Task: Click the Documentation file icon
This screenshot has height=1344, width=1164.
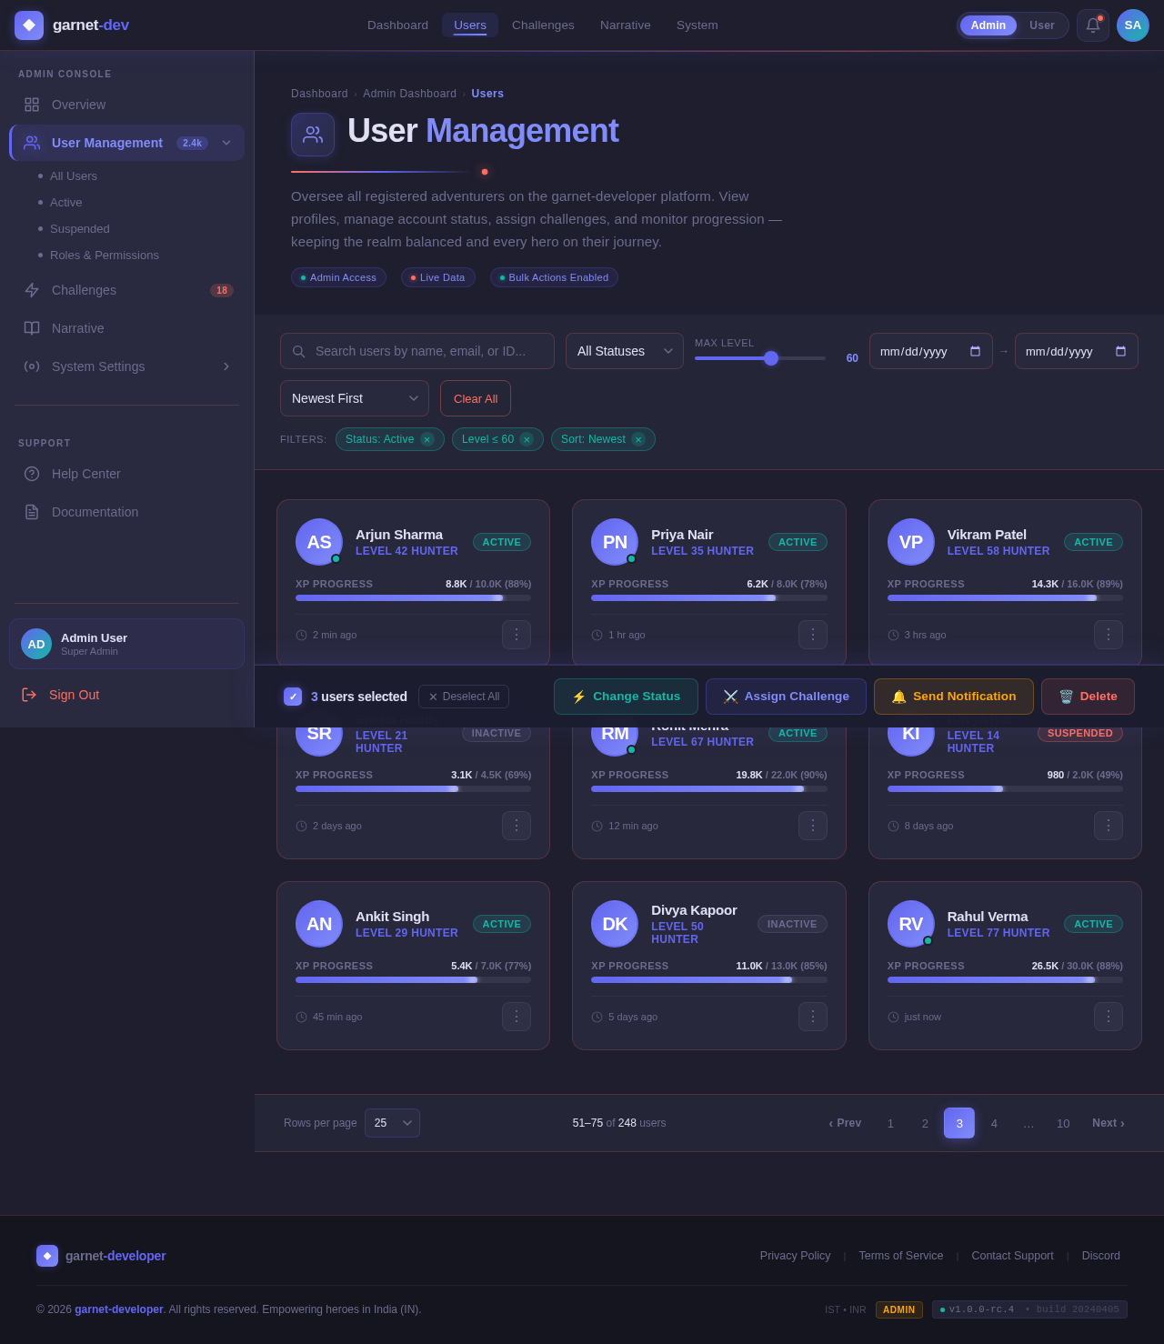Action: point(32,512)
